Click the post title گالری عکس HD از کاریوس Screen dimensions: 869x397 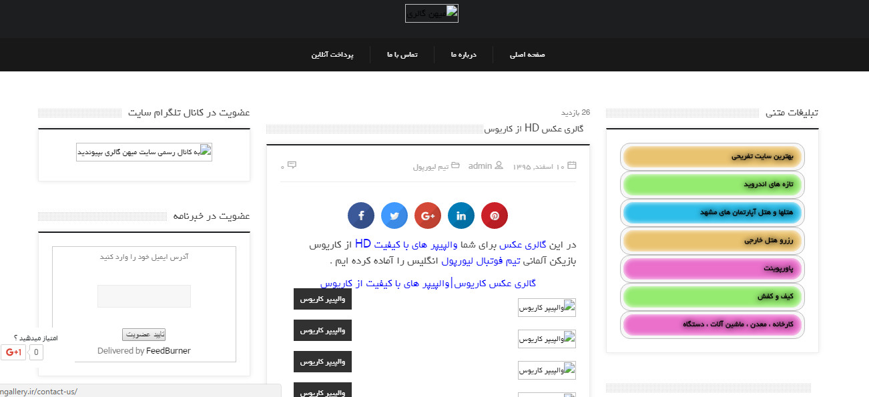coord(533,128)
